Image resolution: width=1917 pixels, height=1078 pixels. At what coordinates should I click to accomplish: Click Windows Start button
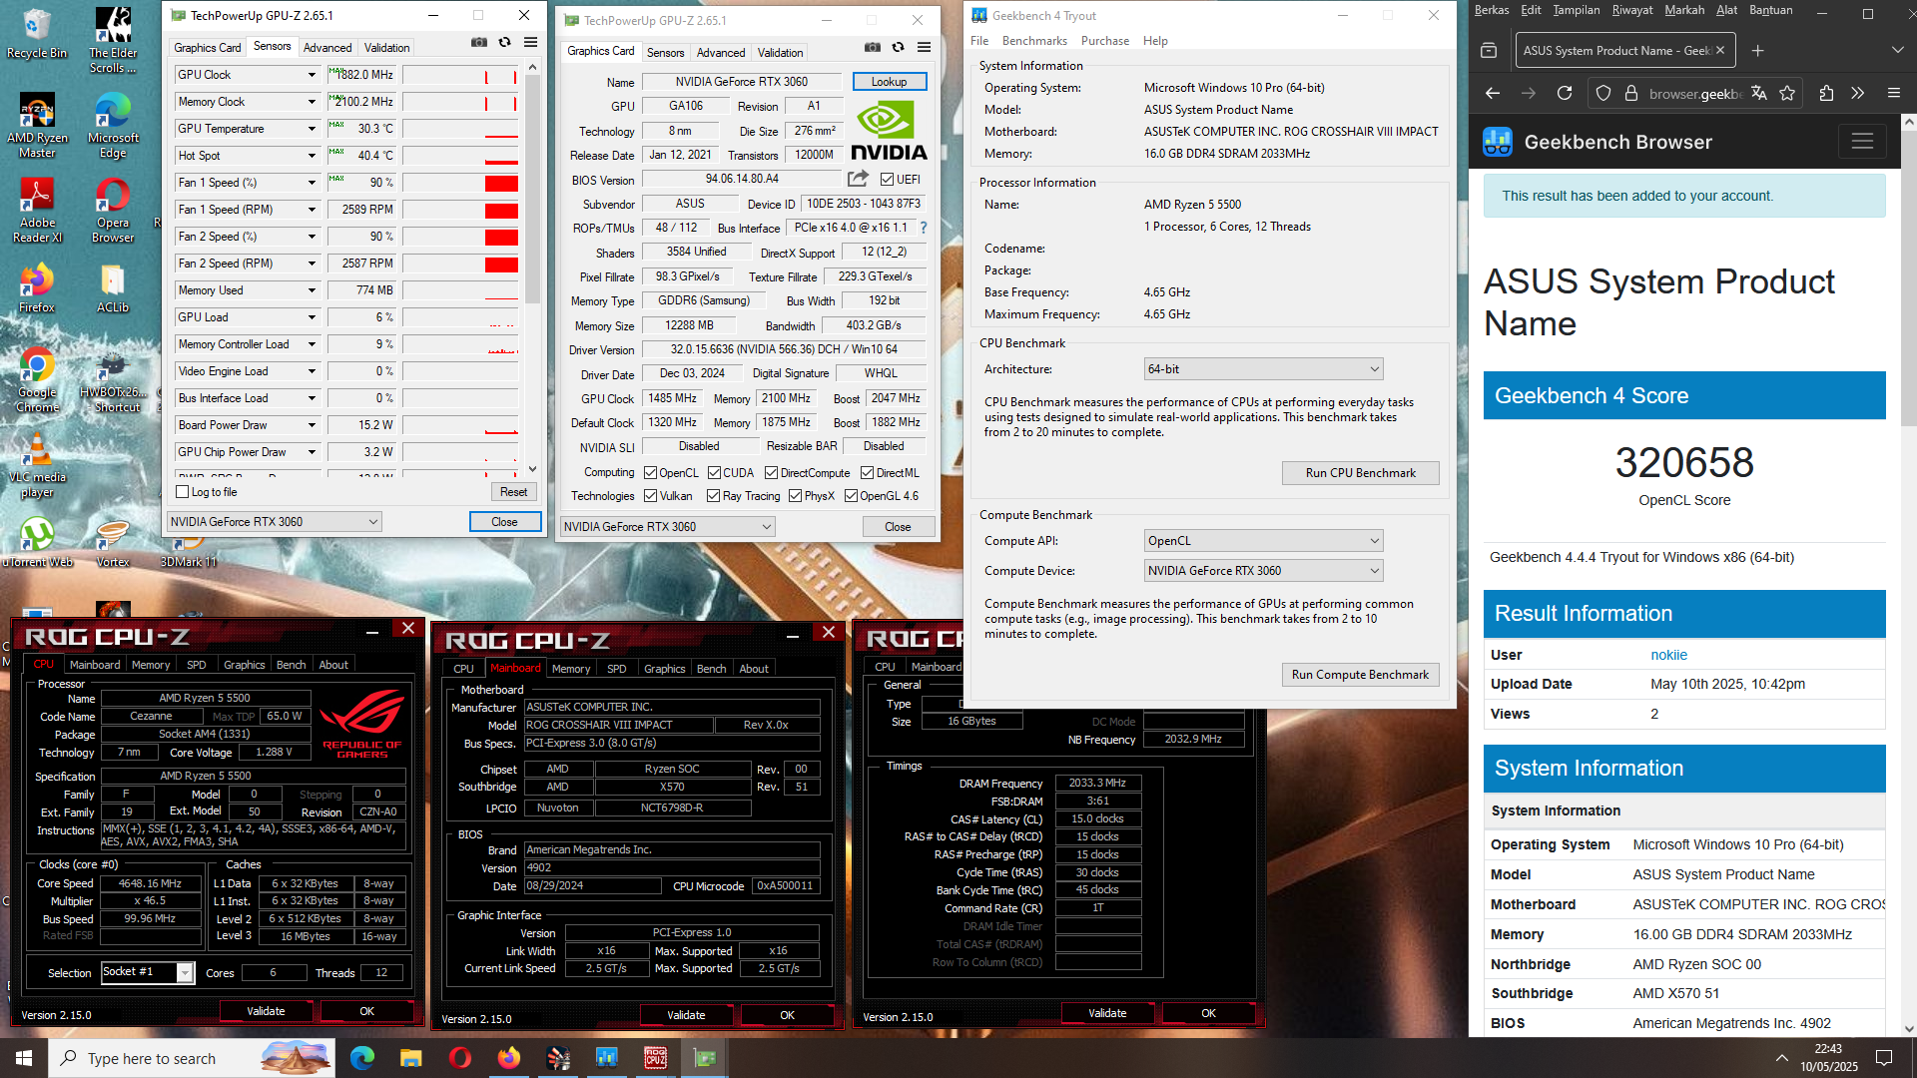coord(24,1058)
